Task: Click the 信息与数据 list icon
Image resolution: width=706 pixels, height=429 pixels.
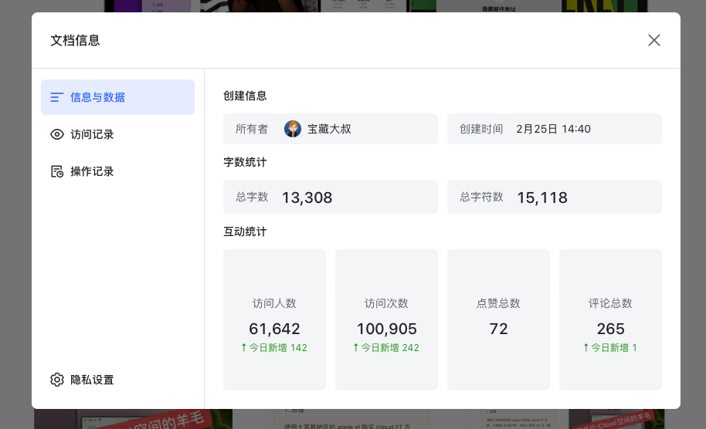Action: click(x=56, y=97)
